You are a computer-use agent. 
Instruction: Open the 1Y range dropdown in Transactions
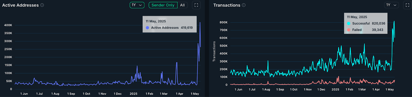tap(391, 5)
